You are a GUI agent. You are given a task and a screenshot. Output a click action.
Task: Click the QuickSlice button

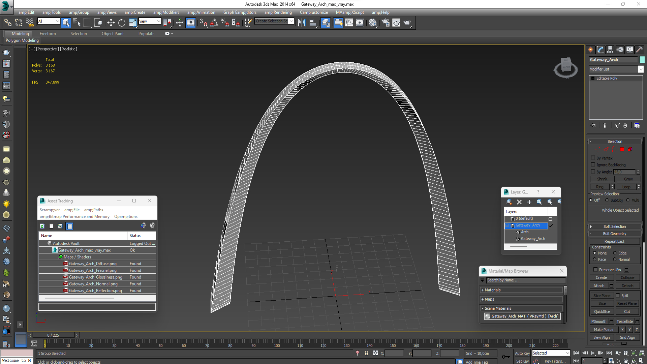coord(602,311)
